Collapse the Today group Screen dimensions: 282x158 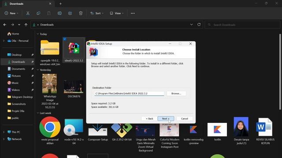pos(38,34)
